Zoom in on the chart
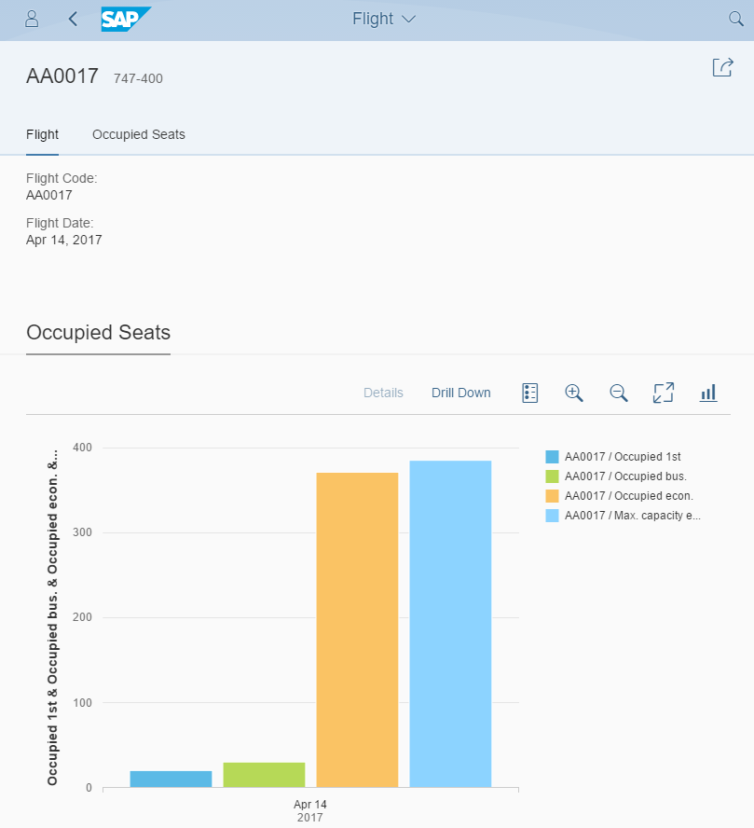This screenshot has height=828, width=754. pos(574,393)
